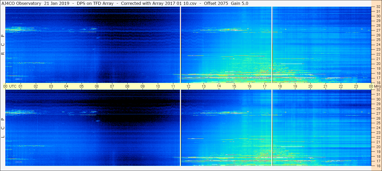This screenshot has width=382, height=171.
Task: Click the 12 UTC time axis label
Action: pos(188,86)
